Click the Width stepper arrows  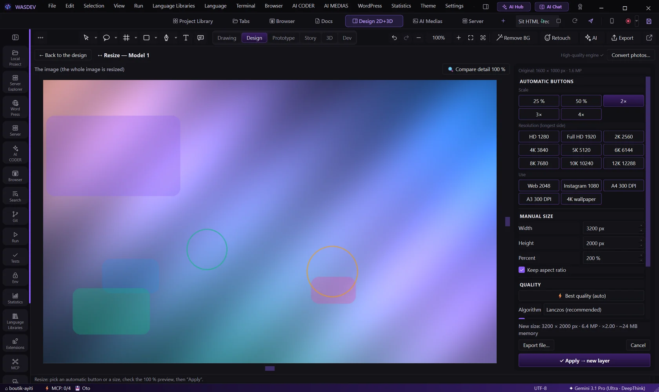tap(641, 228)
